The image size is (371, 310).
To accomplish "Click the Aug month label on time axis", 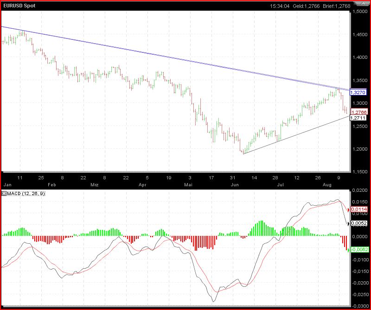I will pyautogui.click(x=327, y=184).
